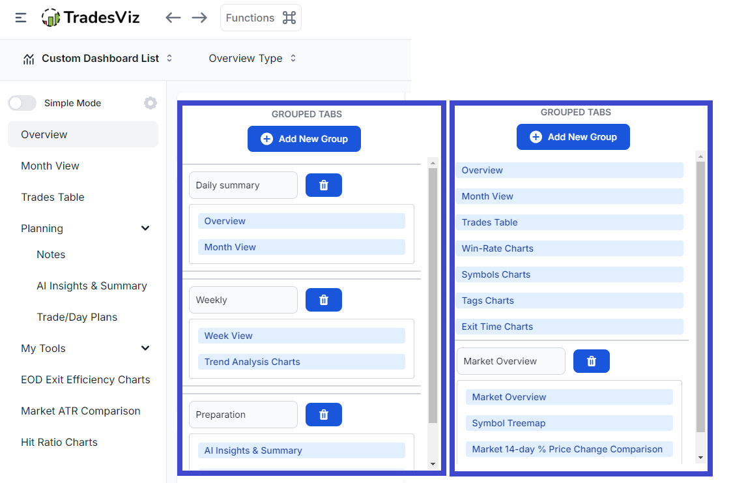The height and width of the screenshot is (483, 746).
Task: Select AI Insights & Summary in sidebar
Action: tap(92, 286)
